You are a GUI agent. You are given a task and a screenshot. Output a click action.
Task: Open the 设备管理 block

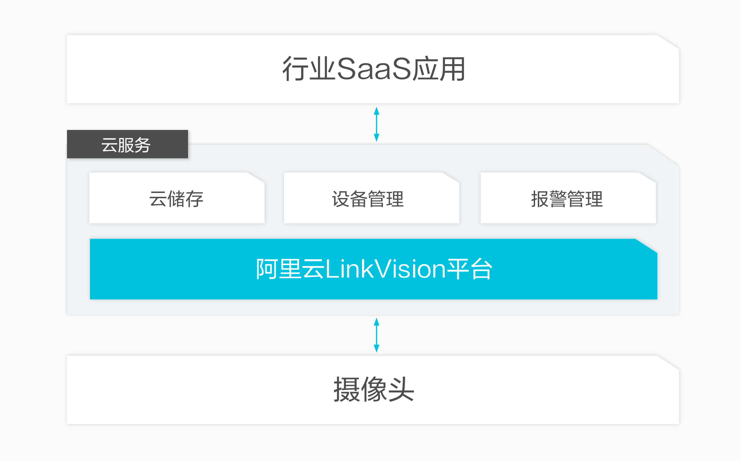(x=372, y=198)
